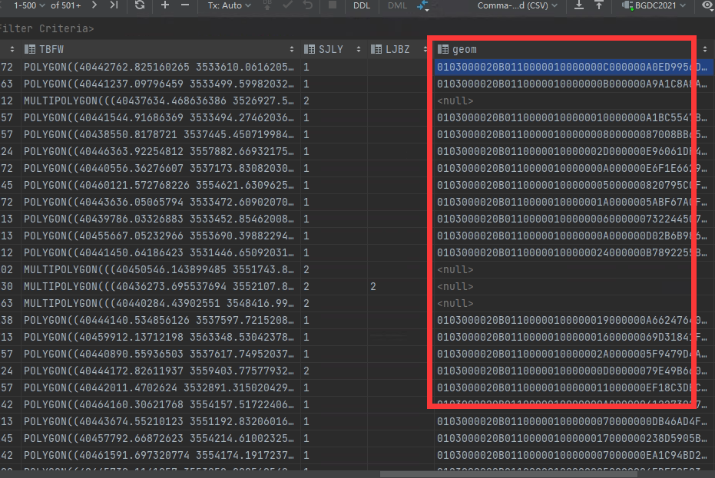Go to the next page arrow
Screen dimensions: 715x478
(94, 5)
